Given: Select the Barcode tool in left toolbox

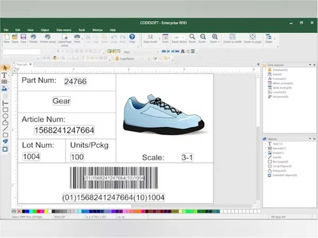Looking at the screenshot, I should point(4,82).
